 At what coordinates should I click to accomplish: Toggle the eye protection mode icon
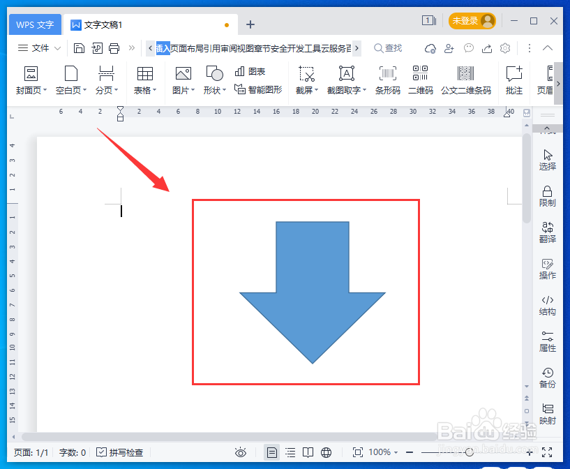(241, 452)
